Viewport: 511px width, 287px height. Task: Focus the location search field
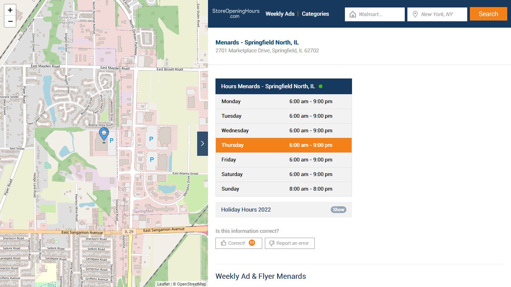tap(437, 14)
